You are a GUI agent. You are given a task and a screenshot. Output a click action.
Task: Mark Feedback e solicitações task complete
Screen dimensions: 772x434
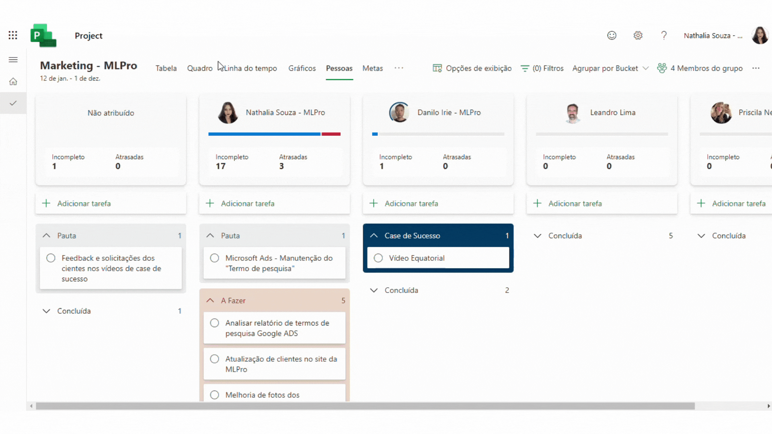tap(51, 258)
